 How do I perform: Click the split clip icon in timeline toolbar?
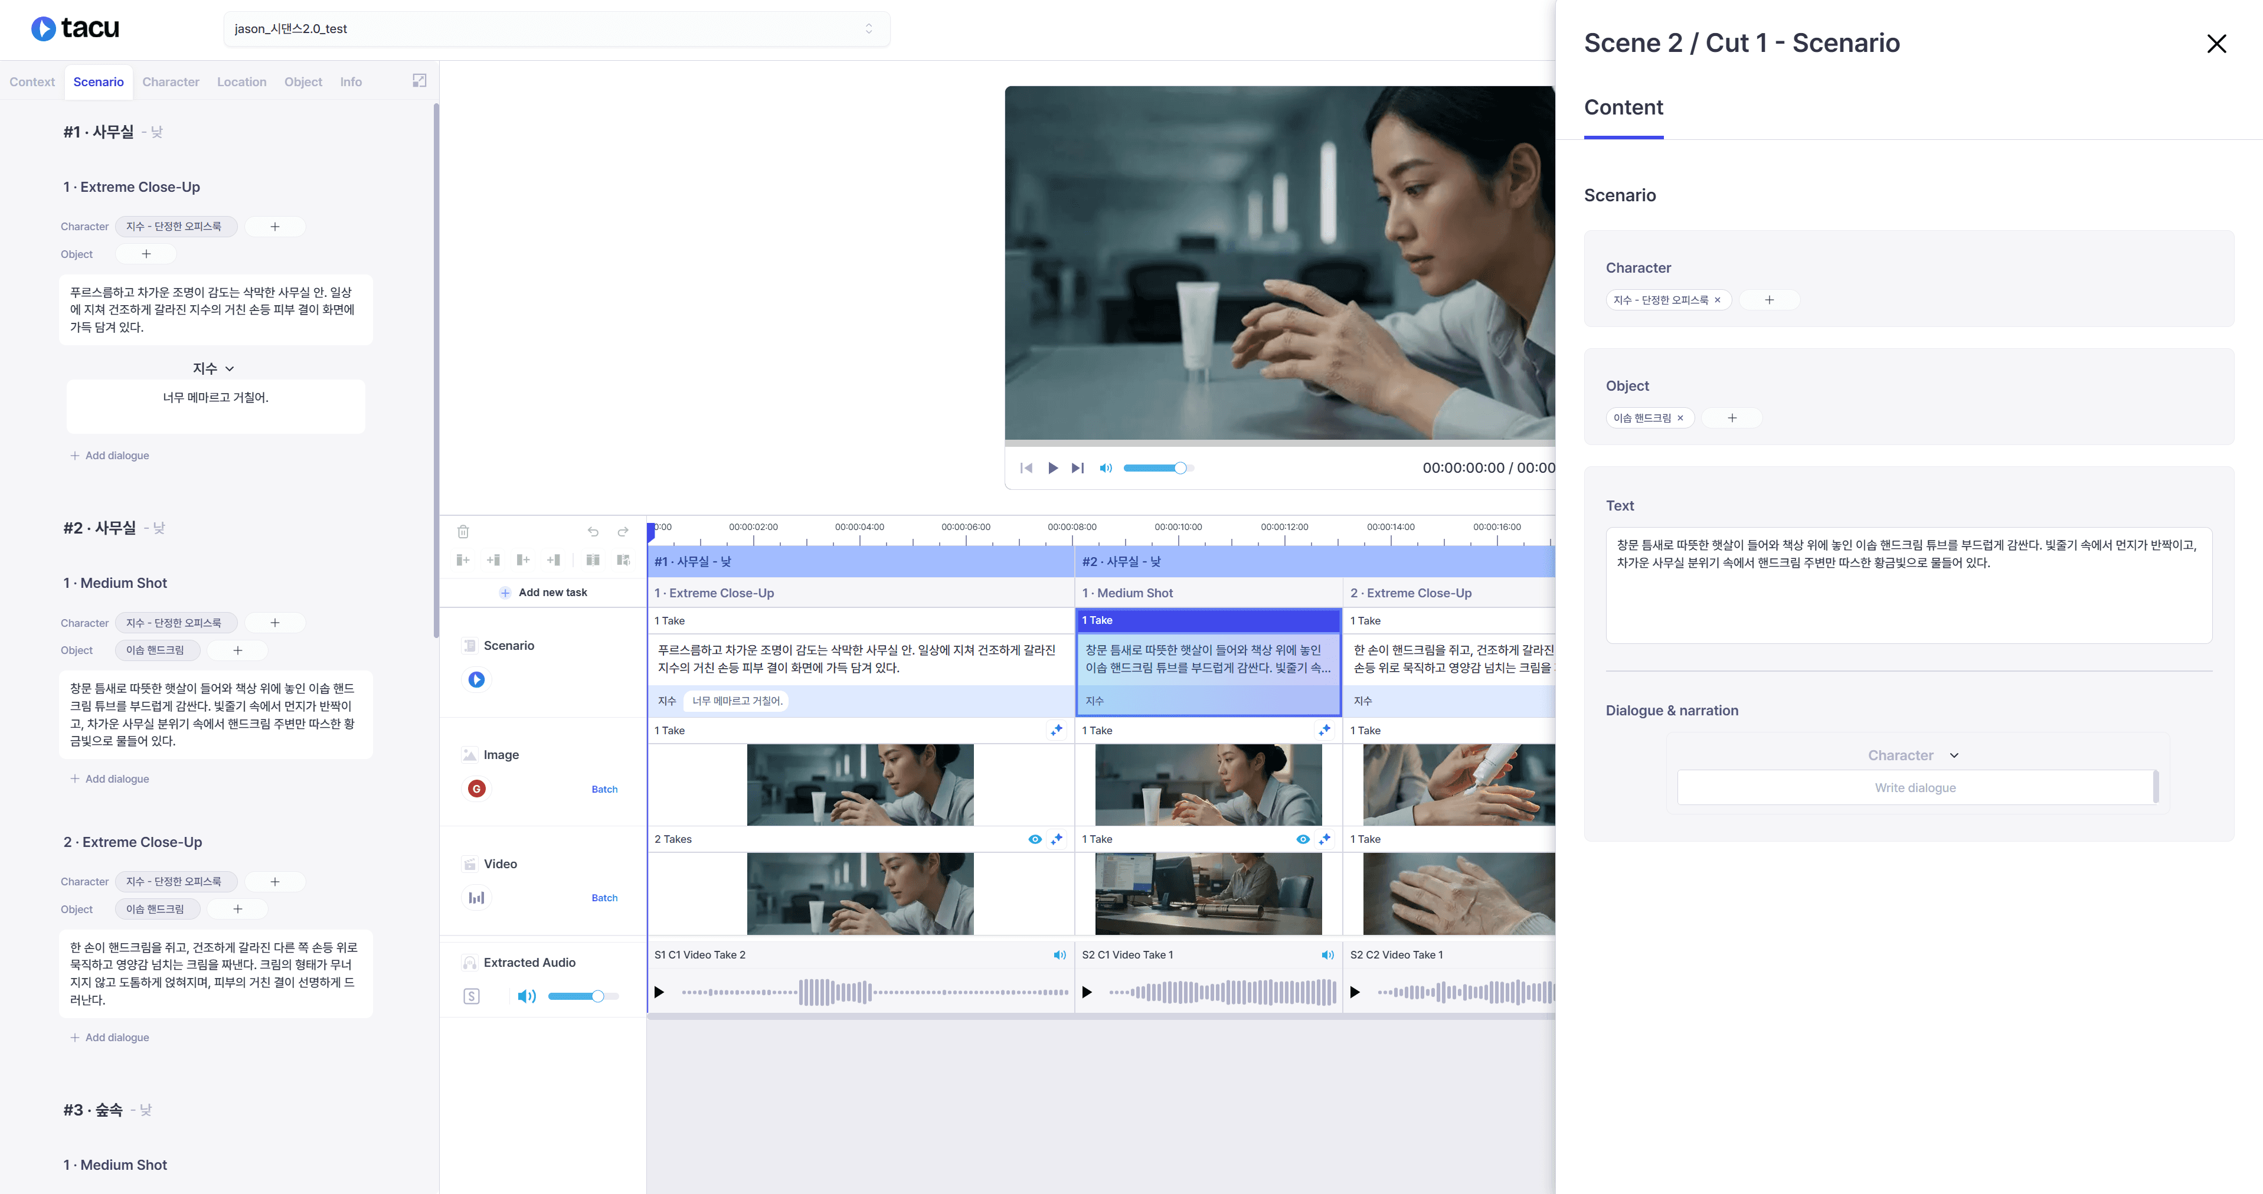point(593,560)
